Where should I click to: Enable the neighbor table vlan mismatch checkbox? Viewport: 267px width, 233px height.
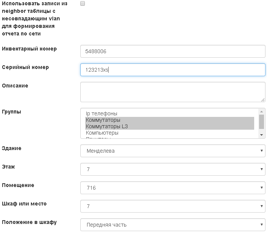(83, 3)
